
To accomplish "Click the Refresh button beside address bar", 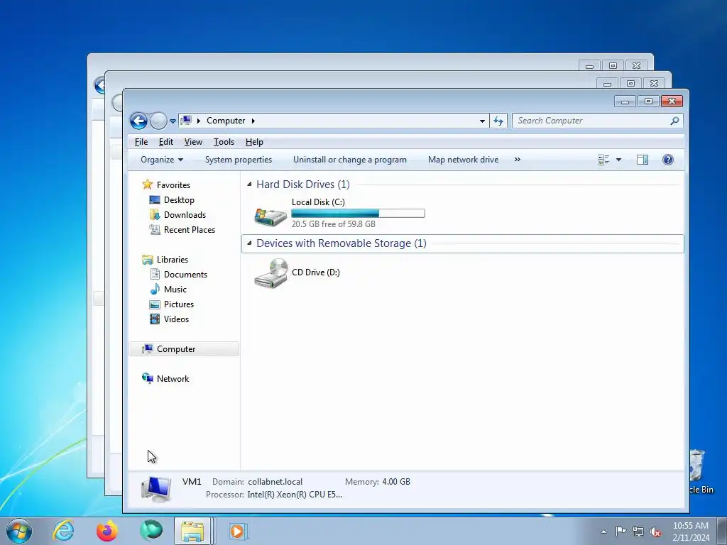I will coord(498,121).
